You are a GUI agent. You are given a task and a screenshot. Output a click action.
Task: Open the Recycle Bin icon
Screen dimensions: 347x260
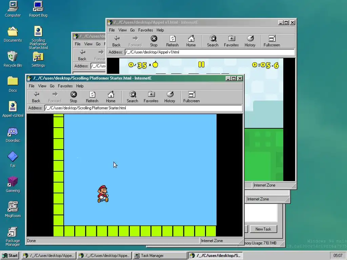(13, 59)
